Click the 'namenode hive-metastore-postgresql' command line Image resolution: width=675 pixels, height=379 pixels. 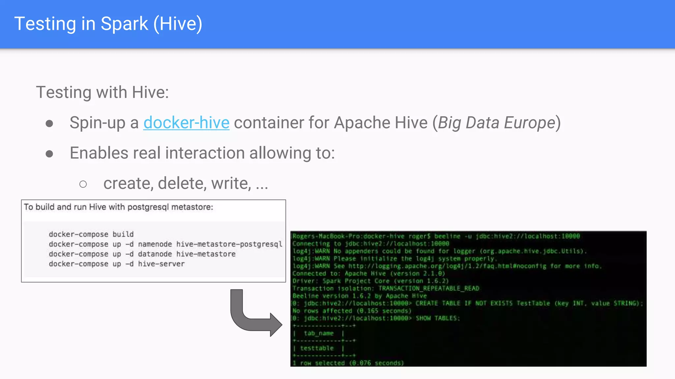[x=165, y=244]
